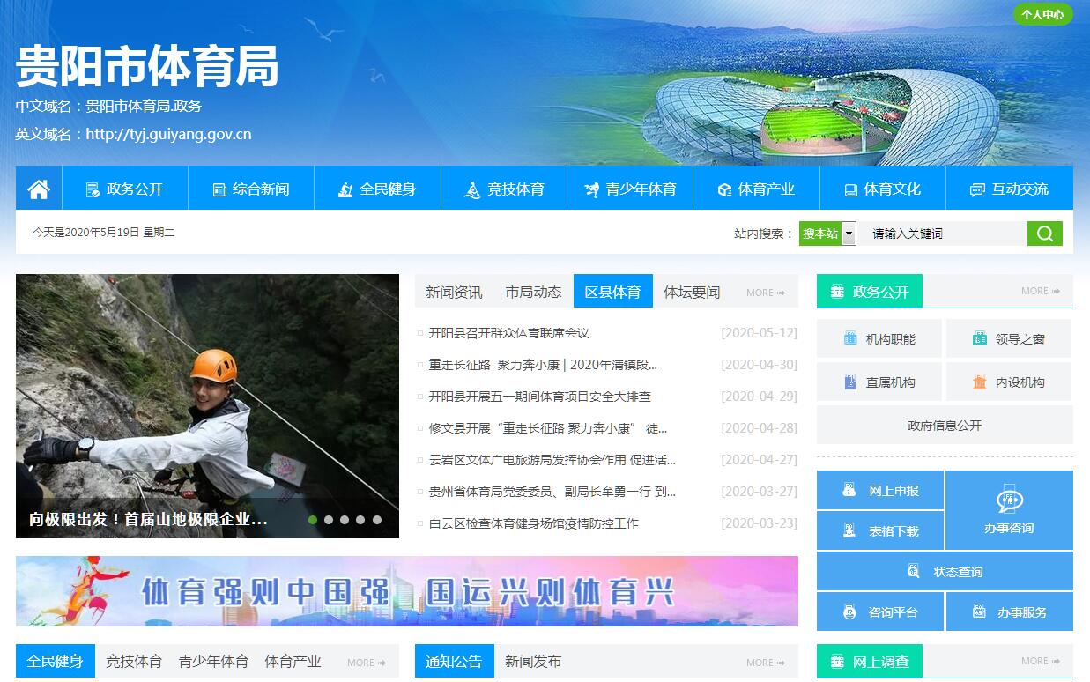This screenshot has height=682, width=1090.
Task: Click the 互动交流 nav bar icon
Action: 977,189
